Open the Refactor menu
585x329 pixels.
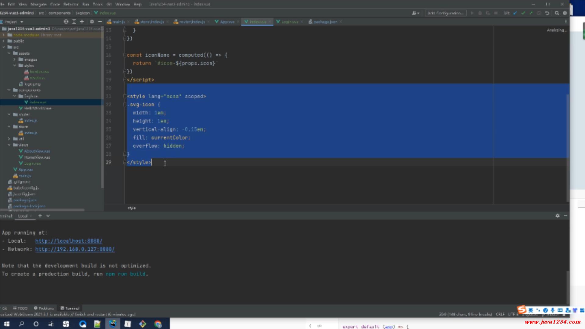71,4
